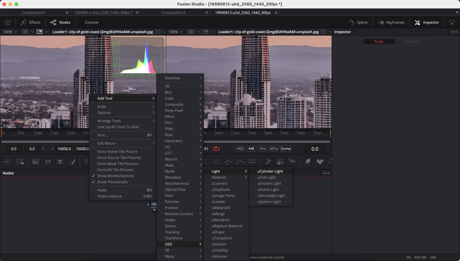Click the Spline button
Viewport: 460px width, 261px height.
pos(358,22)
